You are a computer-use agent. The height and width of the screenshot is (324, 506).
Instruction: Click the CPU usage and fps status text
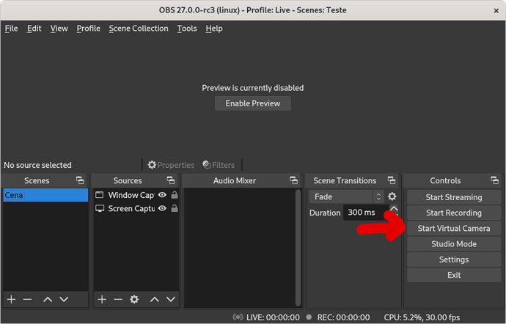(422, 317)
